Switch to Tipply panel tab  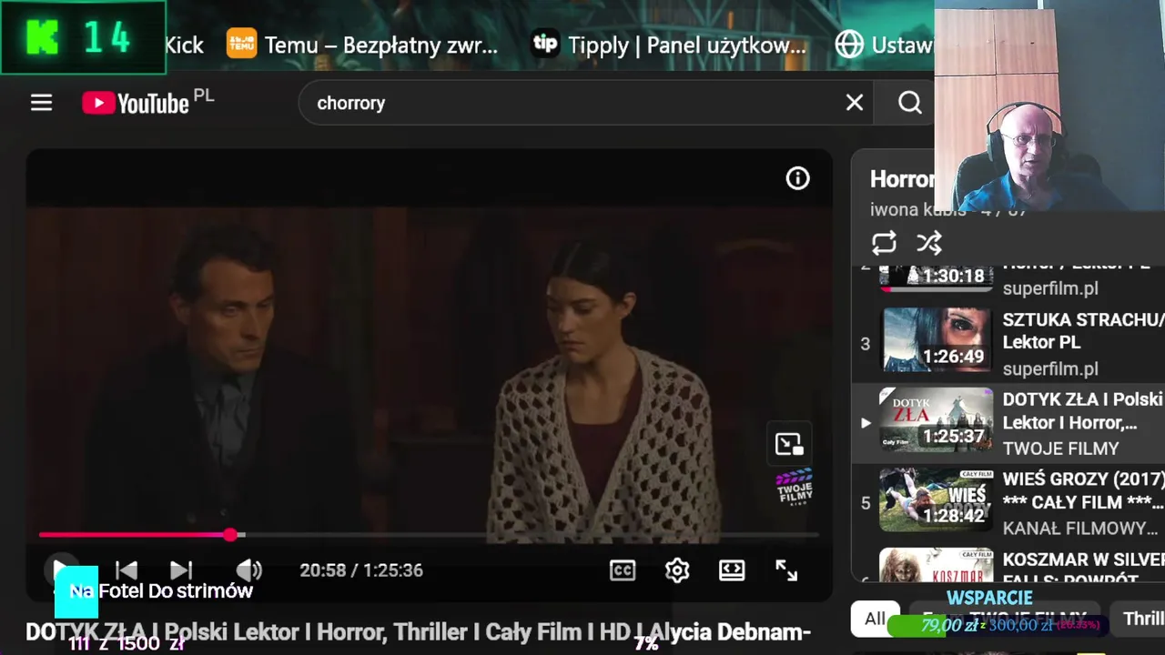[x=669, y=45]
